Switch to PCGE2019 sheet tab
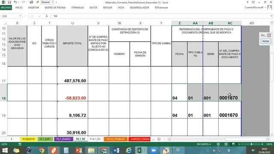 pos(28,139)
